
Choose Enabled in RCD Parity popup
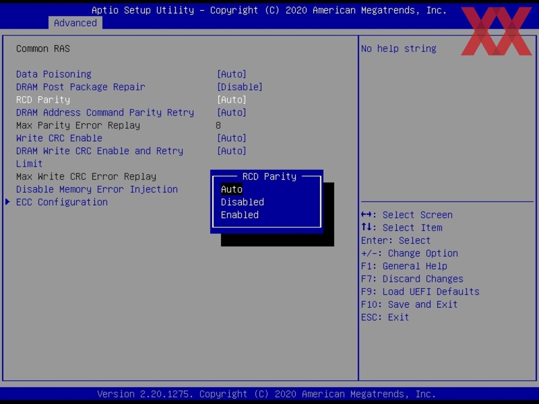[240, 215]
